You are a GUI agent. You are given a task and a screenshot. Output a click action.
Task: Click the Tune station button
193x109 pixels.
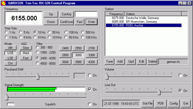109,61
